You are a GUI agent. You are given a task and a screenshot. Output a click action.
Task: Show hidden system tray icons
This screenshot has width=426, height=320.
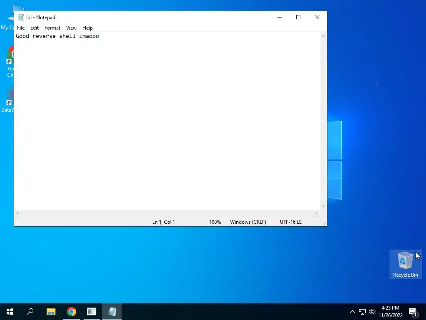coord(352,312)
